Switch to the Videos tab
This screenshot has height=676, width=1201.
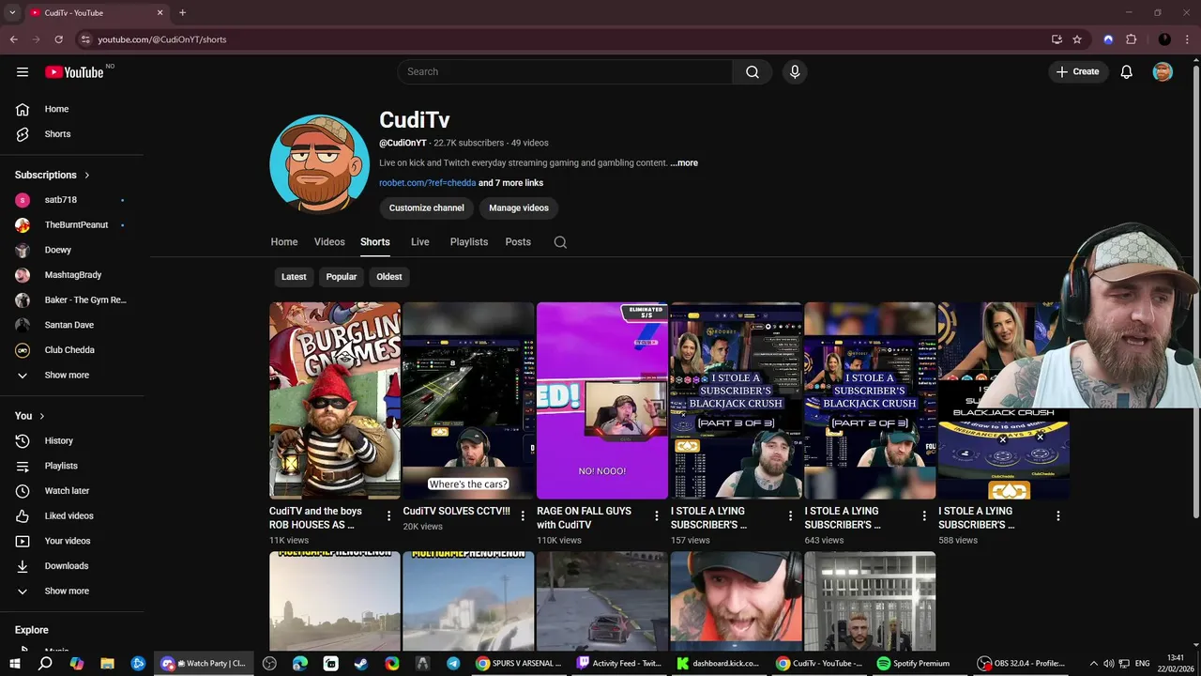(x=329, y=242)
